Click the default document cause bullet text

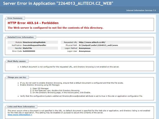click(x=70, y=67)
